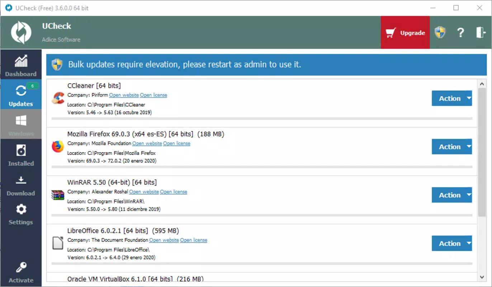The height and width of the screenshot is (287, 492).
Task: Click the shield icon in blue banner
Action: (x=57, y=65)
